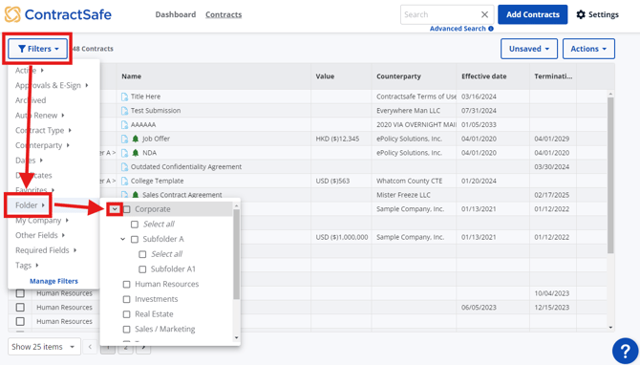Click the ContractSafe logo icon

[12, 14]
